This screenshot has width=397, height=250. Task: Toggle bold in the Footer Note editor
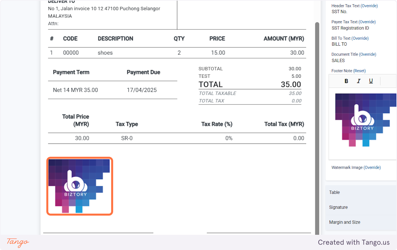[x=346, y=81]
